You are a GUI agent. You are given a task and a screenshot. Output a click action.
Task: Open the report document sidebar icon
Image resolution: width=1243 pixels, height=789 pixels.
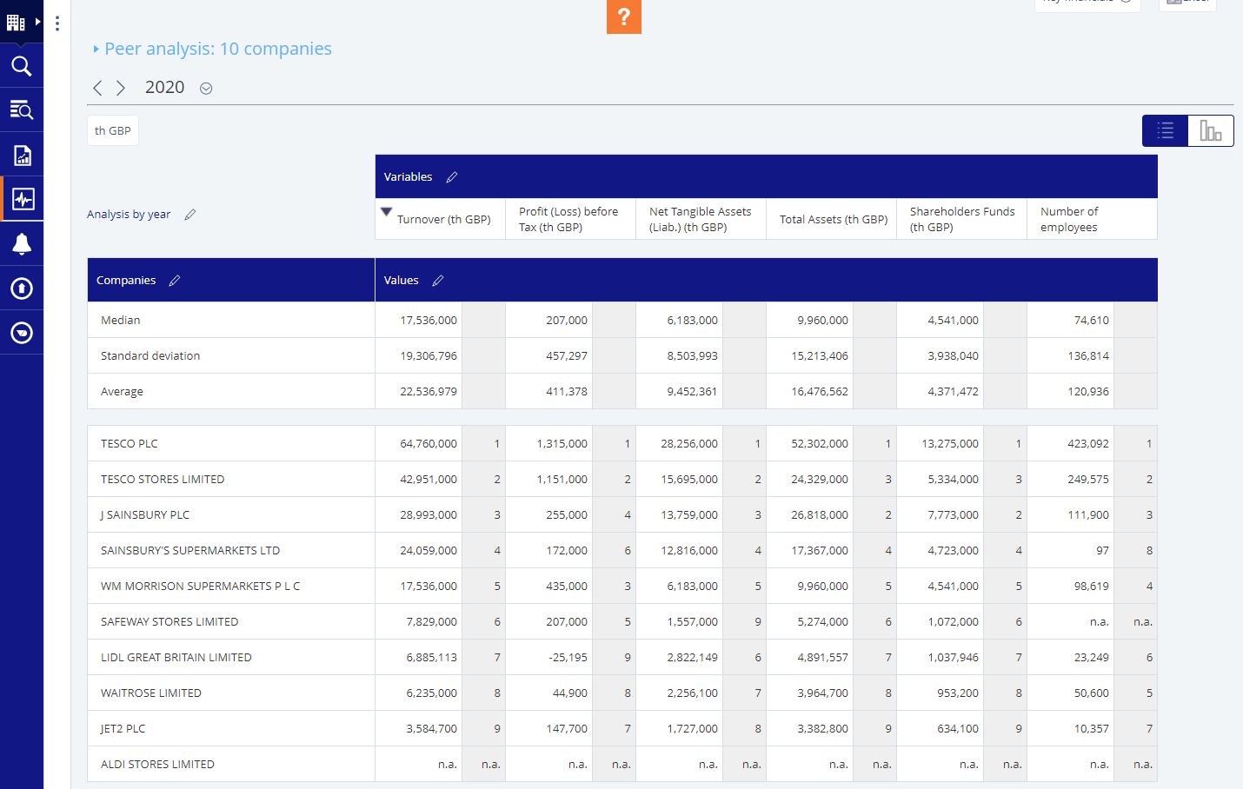pos(22,156)
